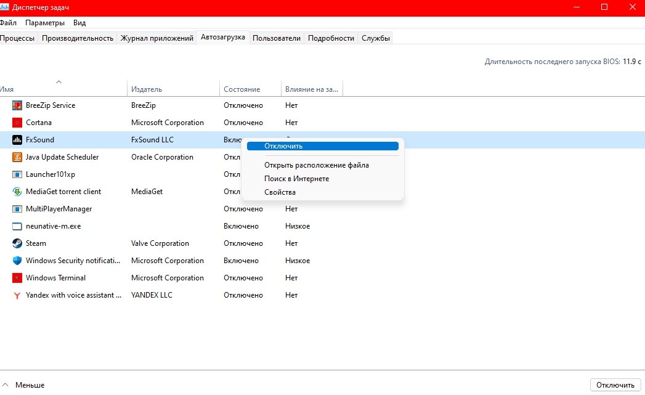Click Отключено status of Steam row
Screen dimensions: 645x395
click(x=243, y=243)
